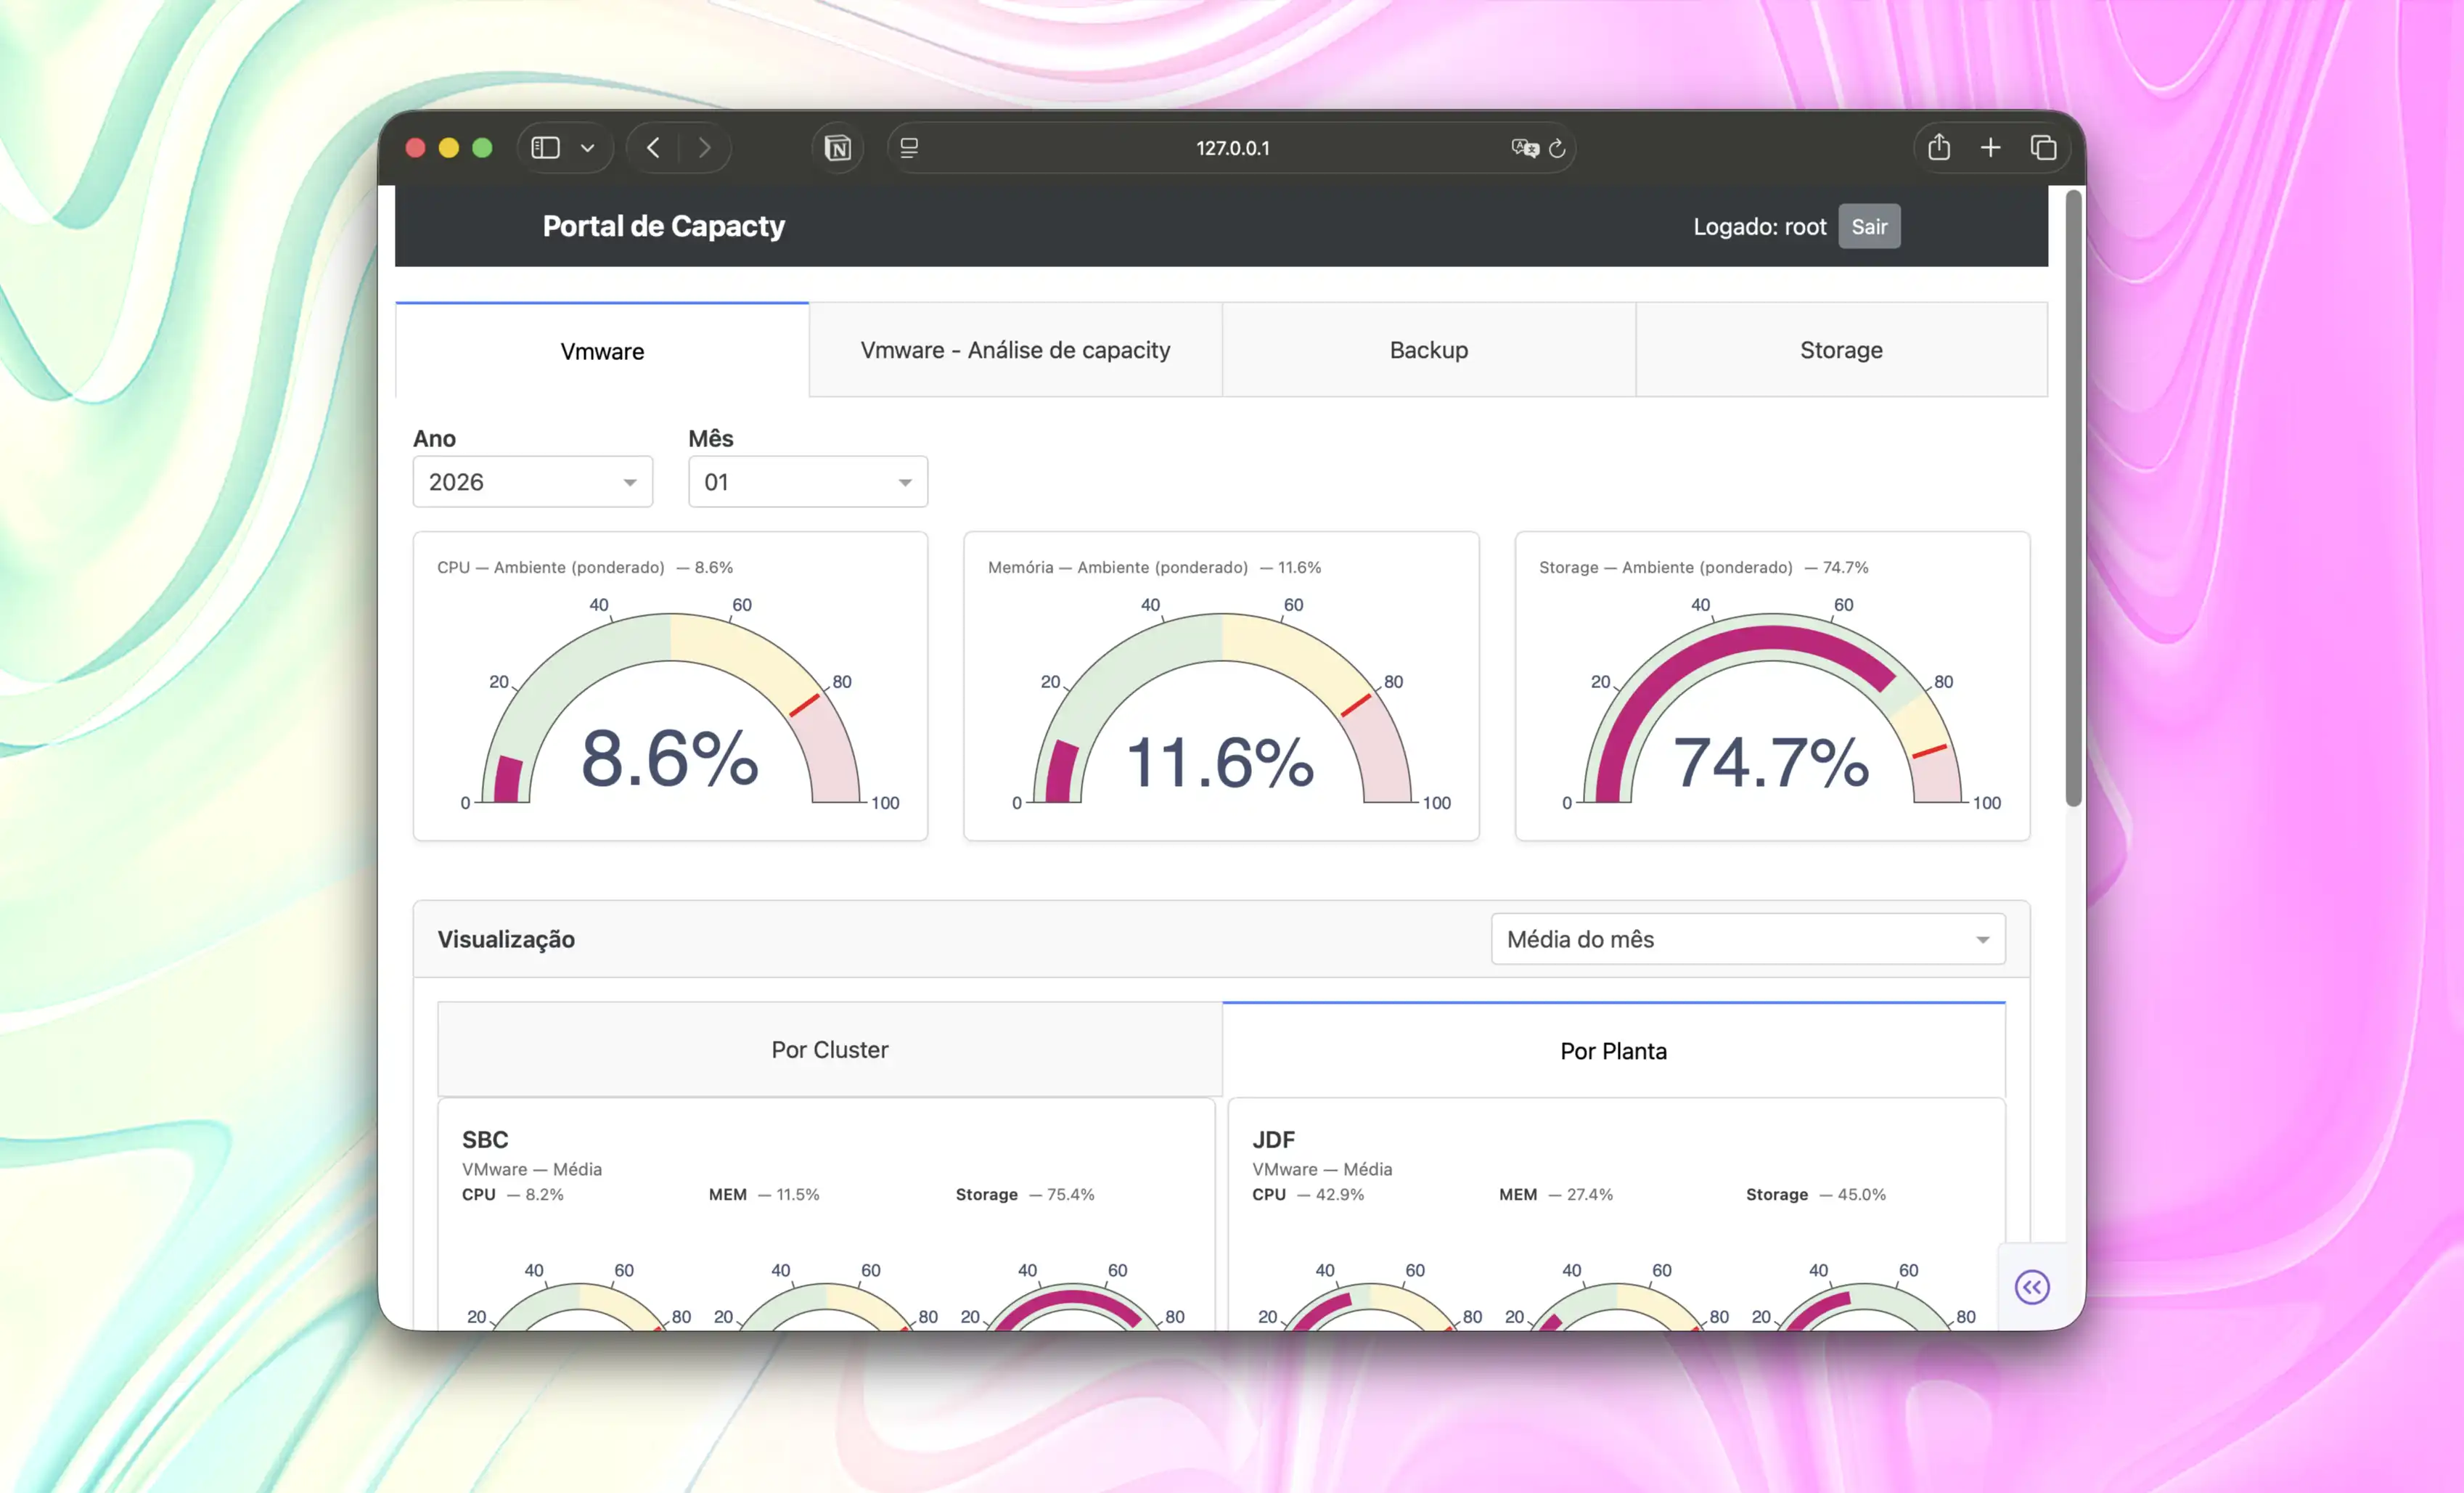Show the tab overview

point(2043,148)
